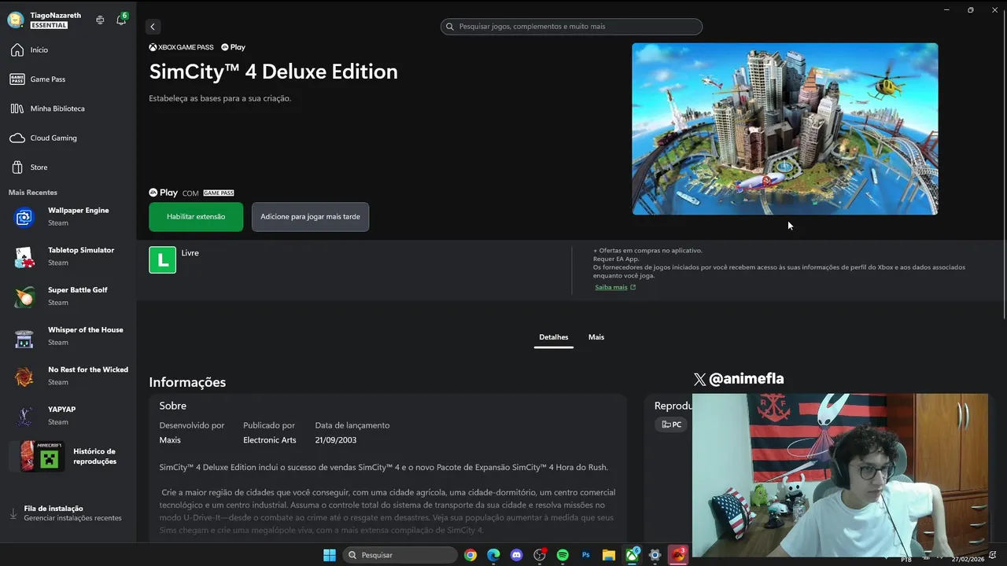Open the notifications bell
Screen dimensions: 1007x566
point(121,20)
